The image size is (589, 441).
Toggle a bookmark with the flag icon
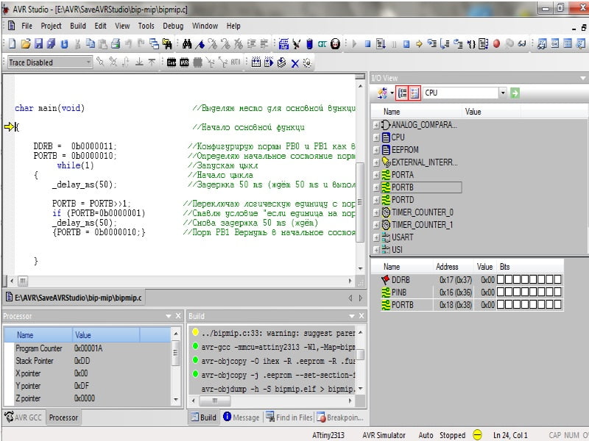pyautogui.click(x=200, y=44)
